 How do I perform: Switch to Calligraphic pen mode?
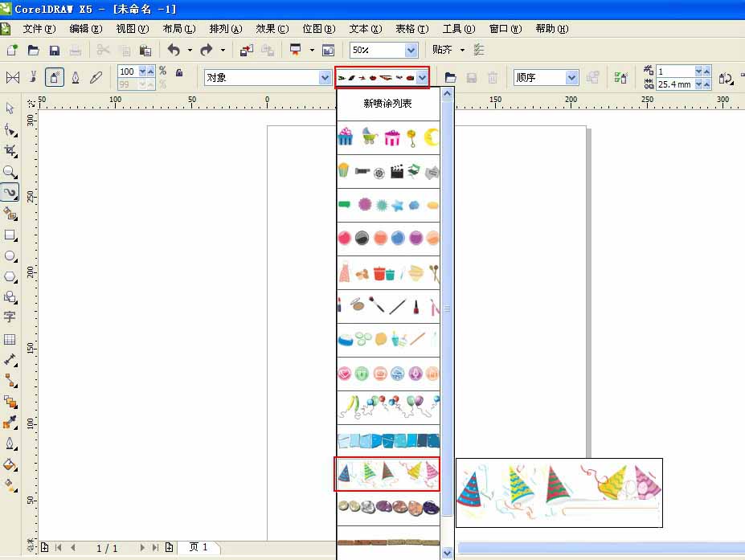(x=75, y=77)
